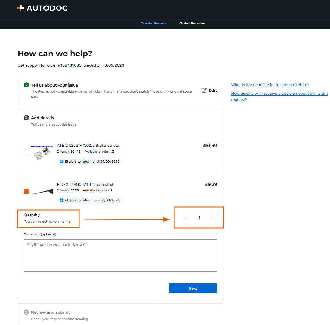330x325 pixels.
Task: Click 'Tell us more about the issue' text
Action: tap(54, 124)
